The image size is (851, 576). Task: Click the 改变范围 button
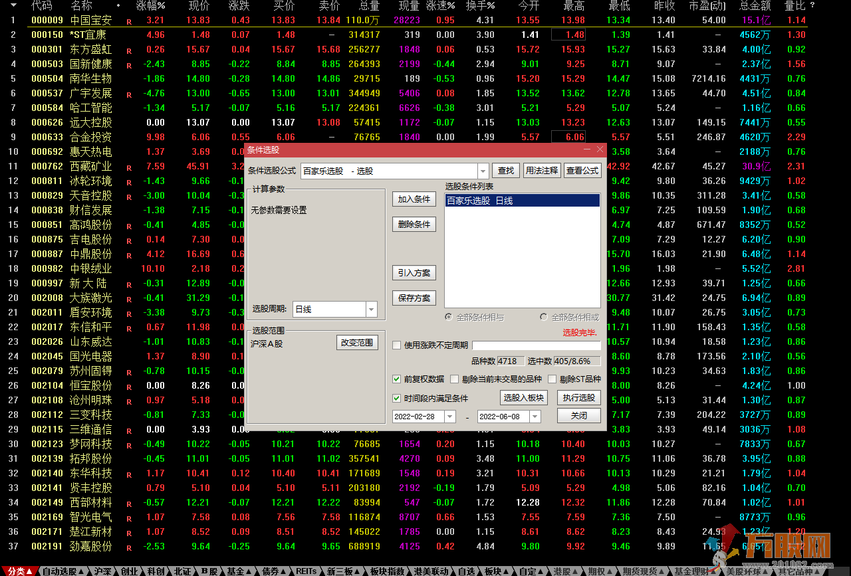coord(357,343)
